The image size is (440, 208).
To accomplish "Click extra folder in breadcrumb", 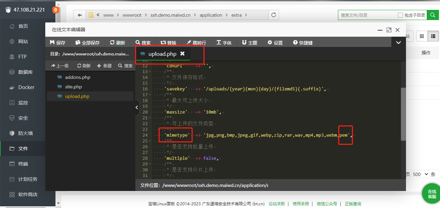I will 237,15.
